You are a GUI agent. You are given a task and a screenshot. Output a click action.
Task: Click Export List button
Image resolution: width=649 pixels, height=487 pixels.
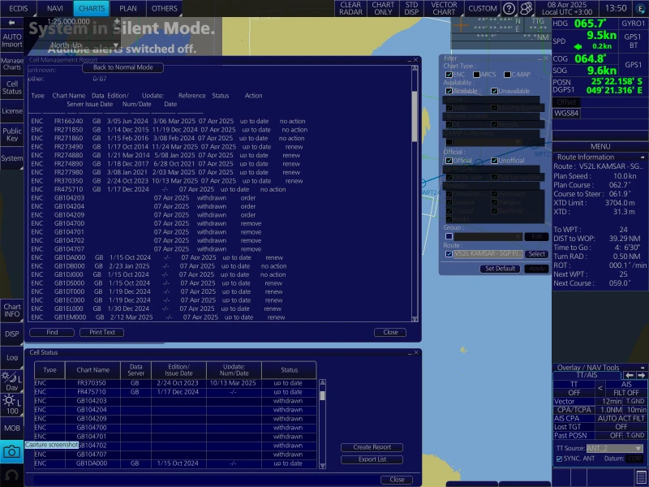[x=372, y=459]
